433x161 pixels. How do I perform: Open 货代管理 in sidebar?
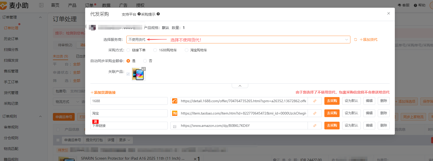[11, 93]
